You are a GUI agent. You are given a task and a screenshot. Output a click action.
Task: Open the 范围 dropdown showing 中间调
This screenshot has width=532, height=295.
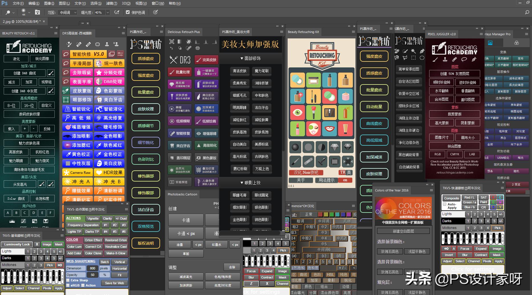tap(67, 13)
